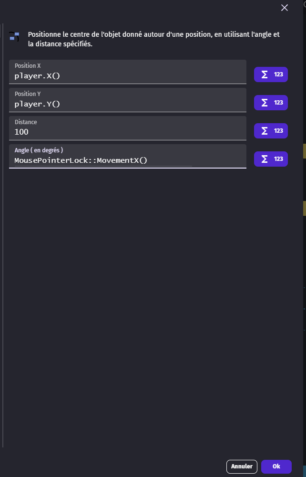Screen dimensions: 306x477
Task: Click the action description text
Action: (x=154, y=39)
